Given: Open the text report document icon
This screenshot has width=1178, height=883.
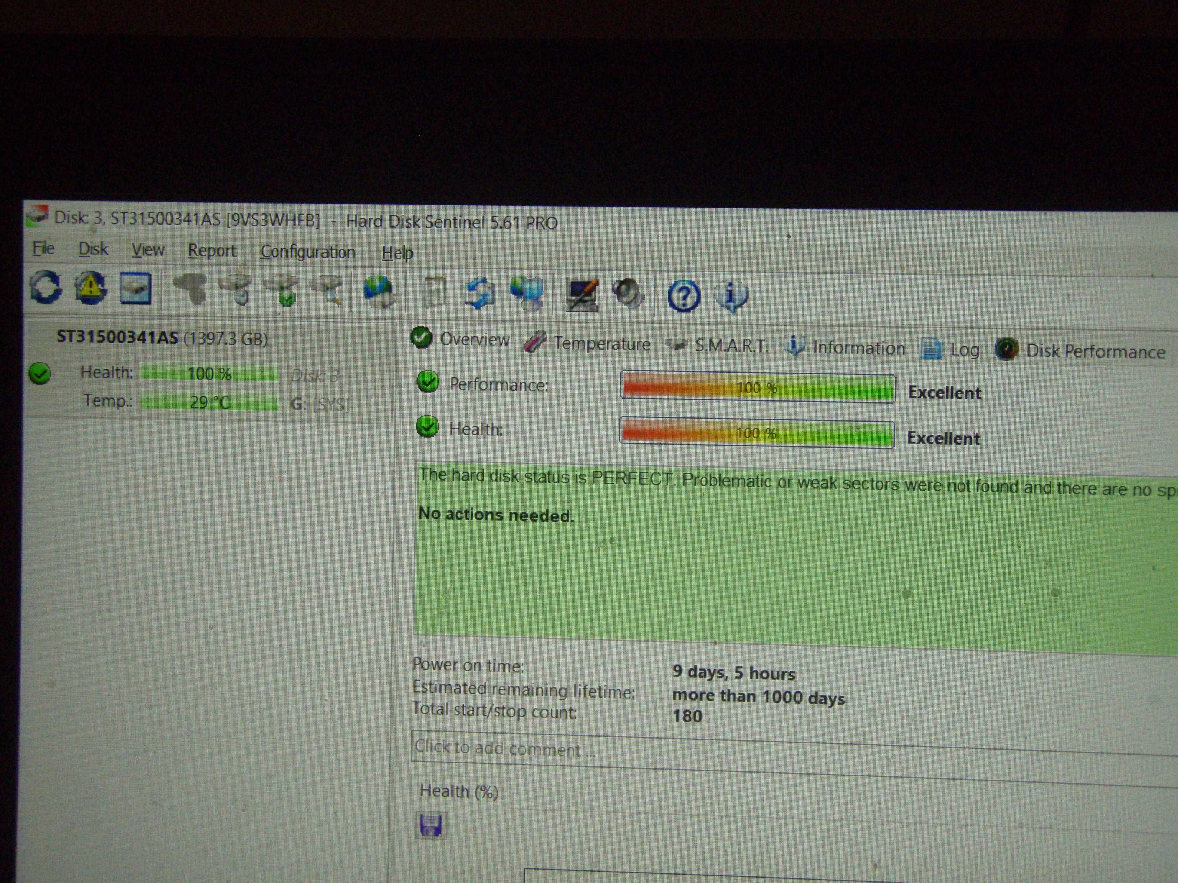Looking at the screenshot, I should tap(434, 293).
